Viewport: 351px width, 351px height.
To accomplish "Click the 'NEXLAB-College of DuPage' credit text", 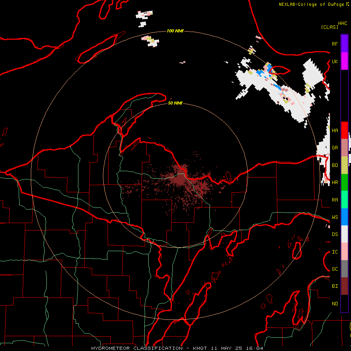I will [311, 4].
